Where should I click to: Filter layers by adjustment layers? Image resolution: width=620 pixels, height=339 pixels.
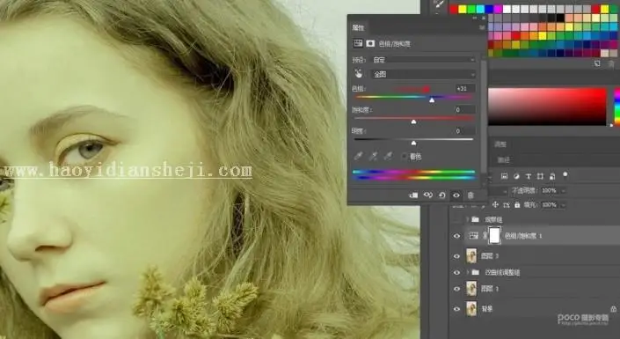coord(516,176)
